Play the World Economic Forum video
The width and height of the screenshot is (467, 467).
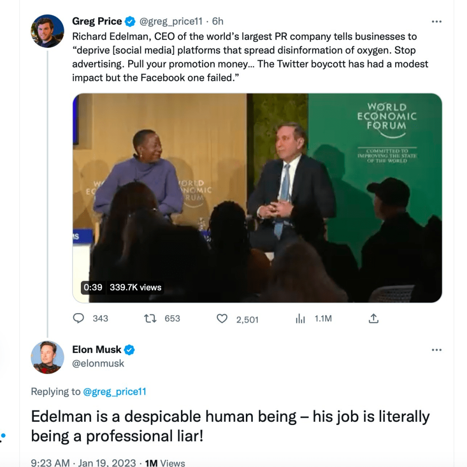tap(257, 198)
